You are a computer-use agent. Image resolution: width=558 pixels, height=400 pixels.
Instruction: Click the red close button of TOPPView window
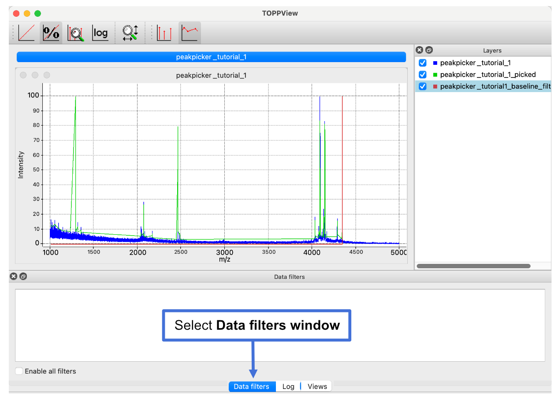pyautogui.click(x=16, y=13)
